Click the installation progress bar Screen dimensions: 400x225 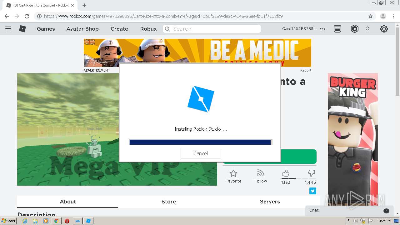point(201,142)
